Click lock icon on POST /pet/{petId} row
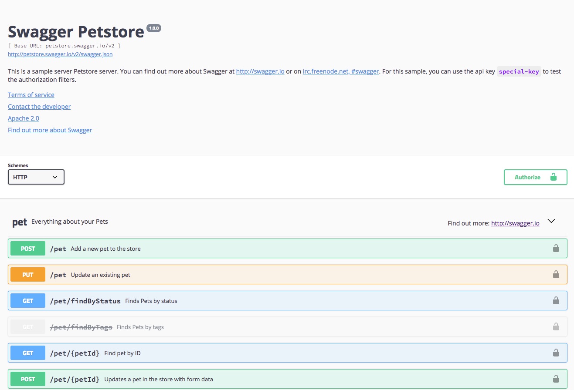The height and width of the screenshot is (390, 574). click(x=556, y=379)
